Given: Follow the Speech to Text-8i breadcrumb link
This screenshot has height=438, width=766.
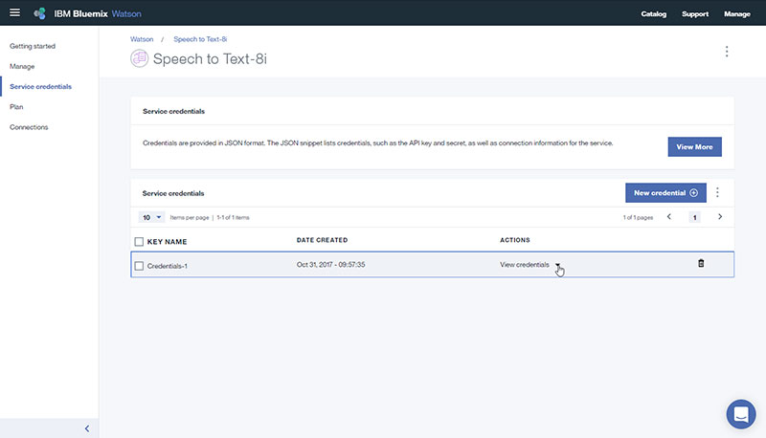Looking at the screenshot, I should (x=200, y=39).
